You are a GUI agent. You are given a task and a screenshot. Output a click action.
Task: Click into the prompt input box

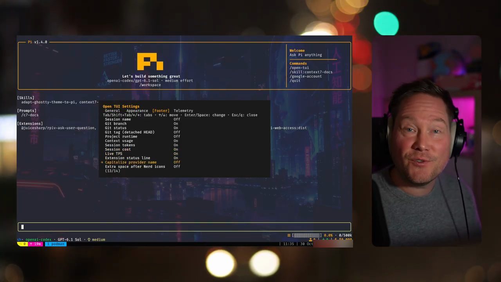tap(184, 227)
